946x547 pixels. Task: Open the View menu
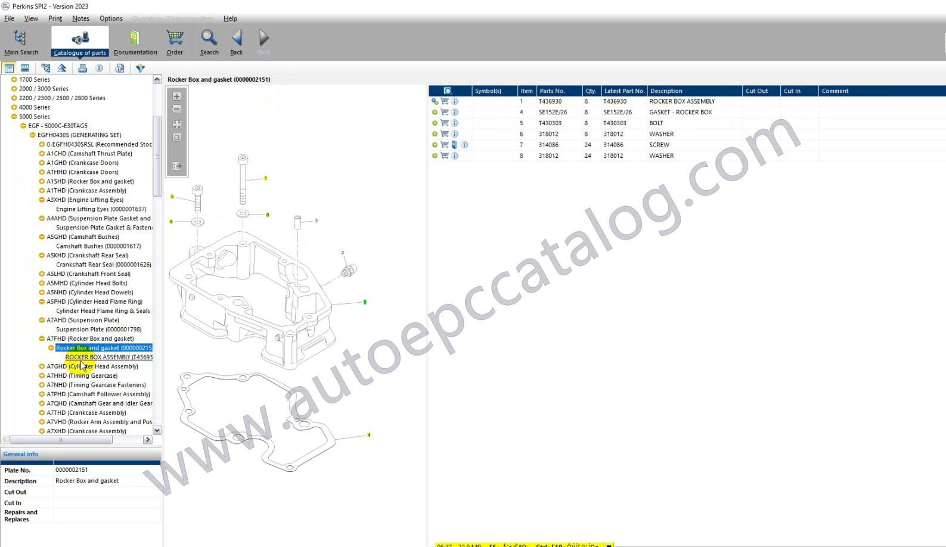click(31, 18)
